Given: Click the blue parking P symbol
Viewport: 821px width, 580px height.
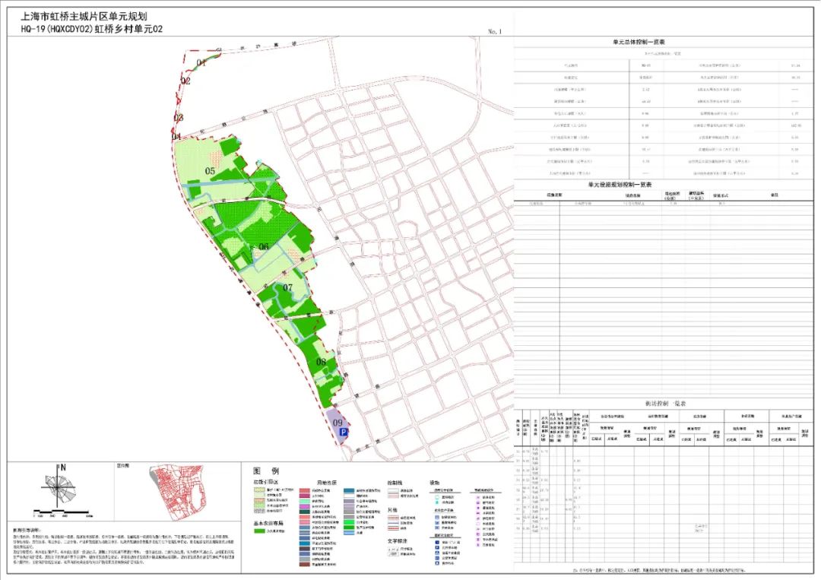Looking at the screenshot, I should [344, 432].
